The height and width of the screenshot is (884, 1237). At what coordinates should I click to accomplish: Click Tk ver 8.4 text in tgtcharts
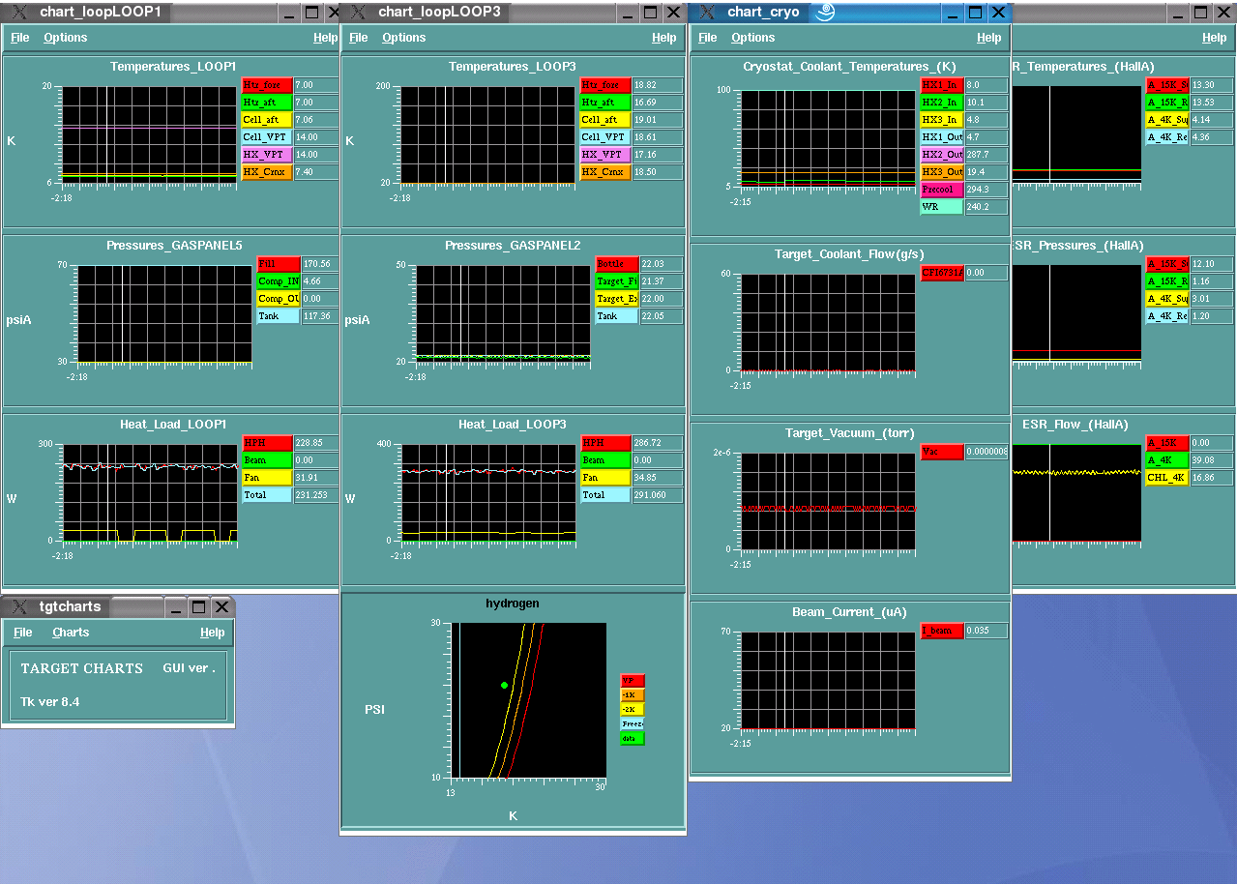click(x=50, y=701)
